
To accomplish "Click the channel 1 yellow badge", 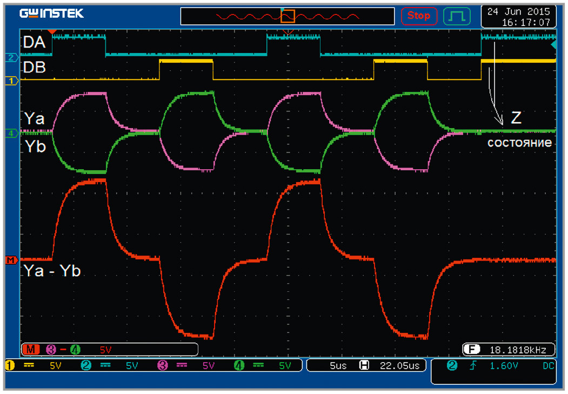I will pos(10,365).
